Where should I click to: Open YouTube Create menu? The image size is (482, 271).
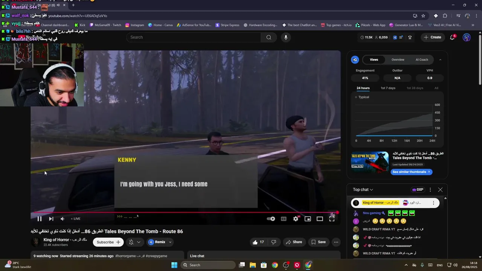tap(432, 37)
